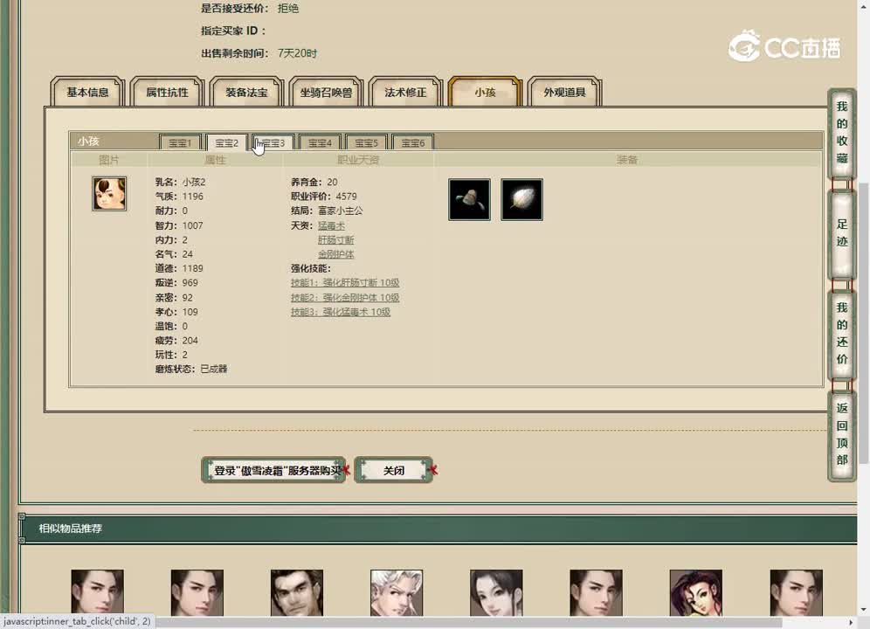The width and height of the screenshot is (870, 629).
Task: Select the 宝宝2 sub-tab
Action: pos(226,142)
